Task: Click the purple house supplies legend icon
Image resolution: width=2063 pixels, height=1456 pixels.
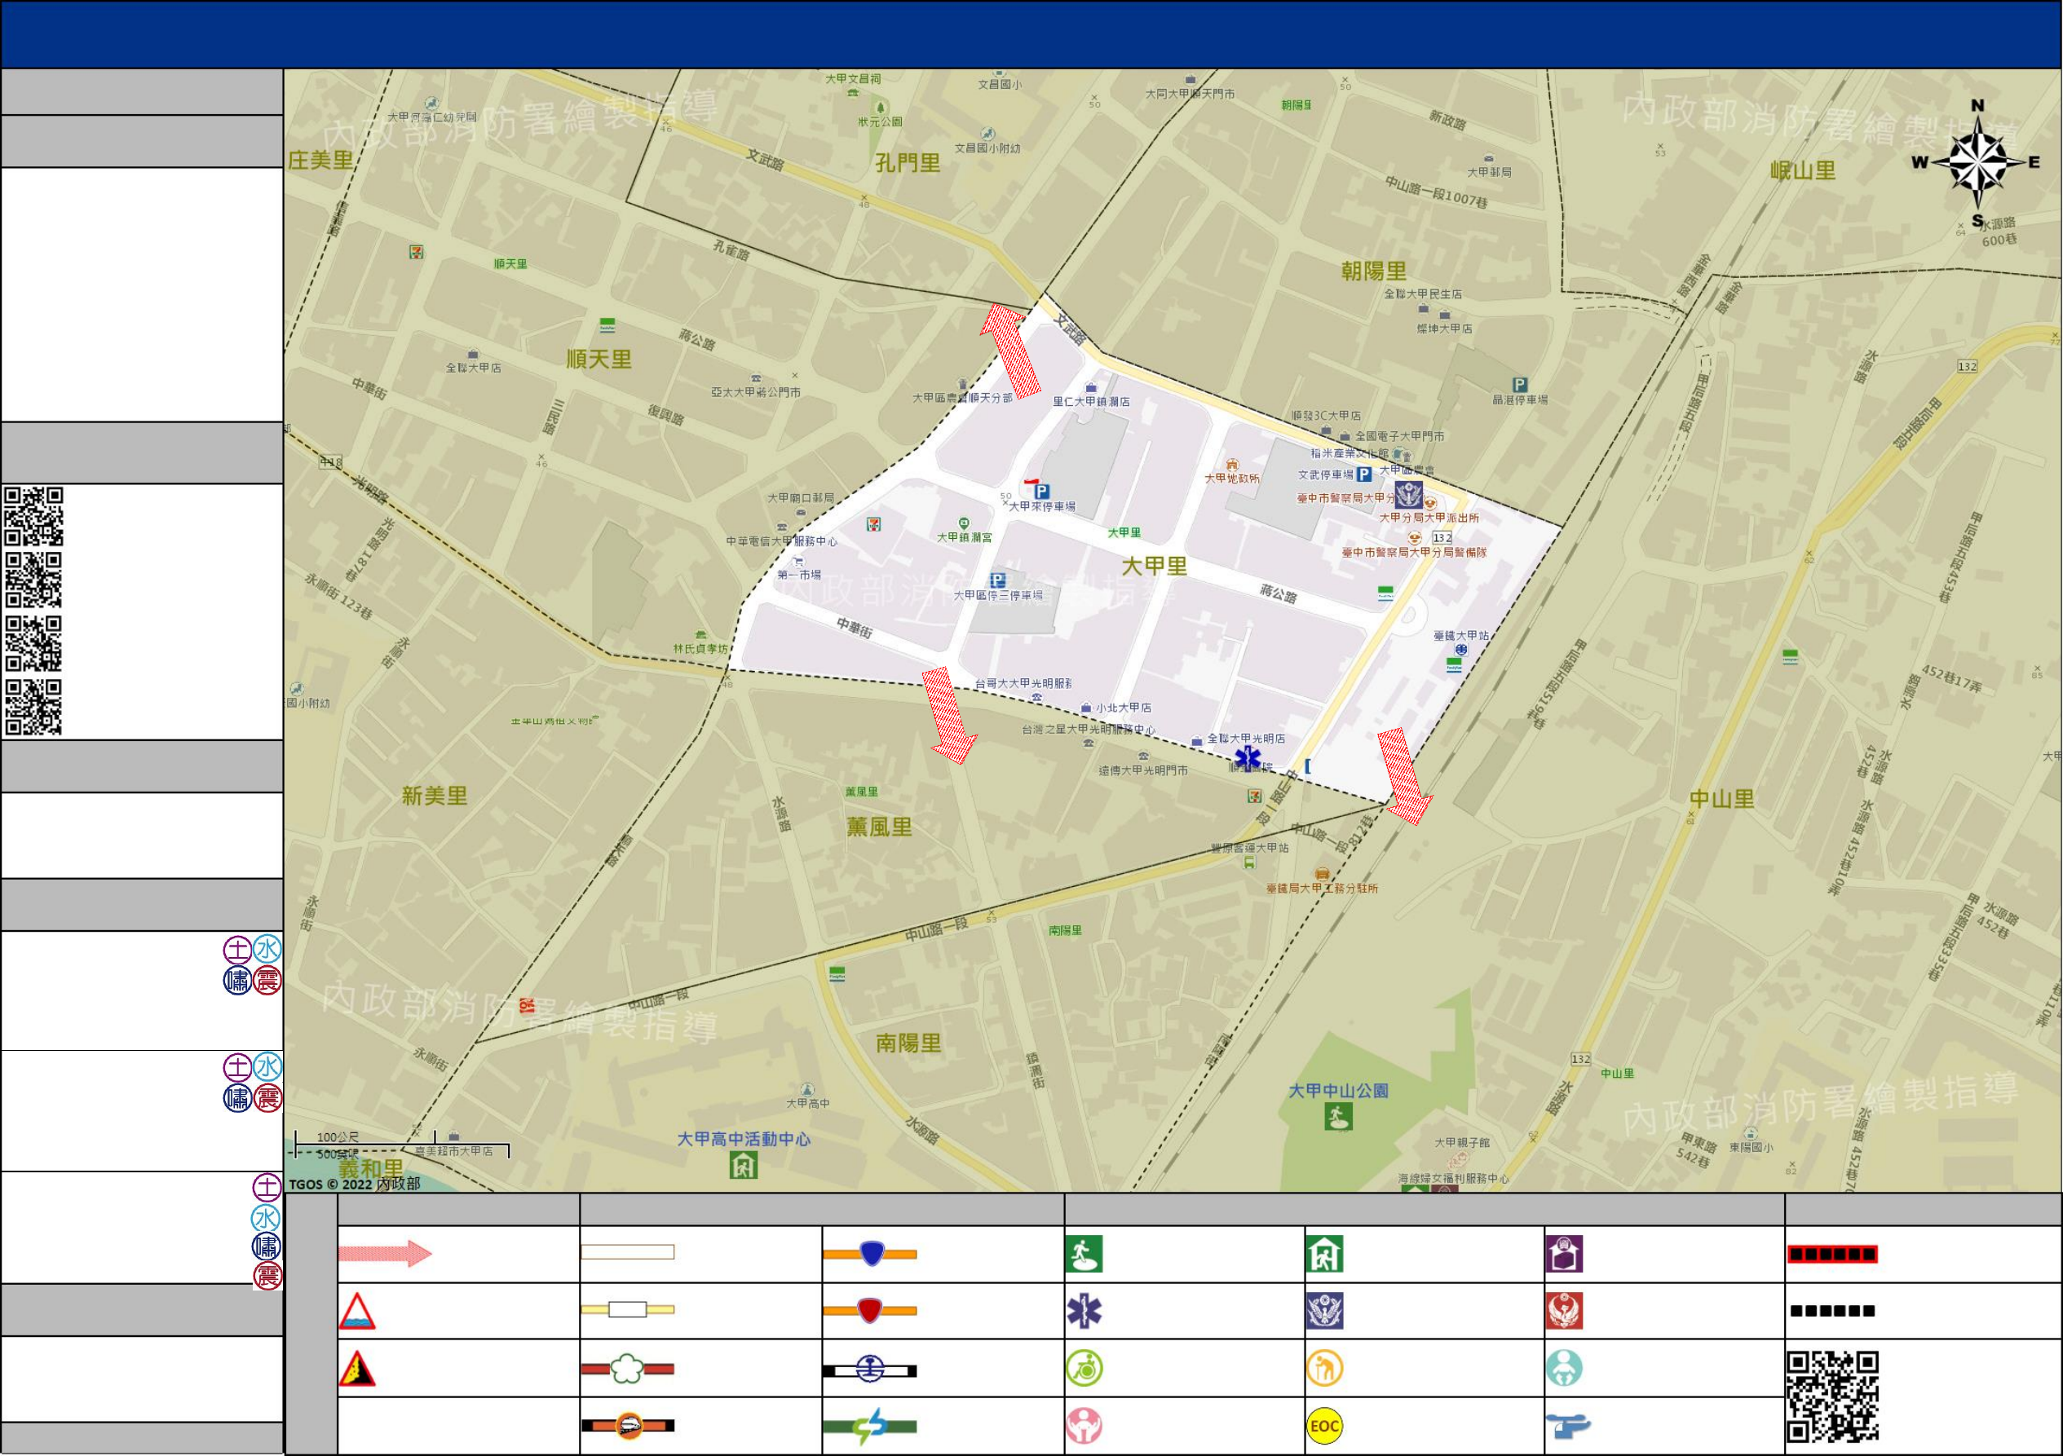Action: click(x=1564, y=1254)
